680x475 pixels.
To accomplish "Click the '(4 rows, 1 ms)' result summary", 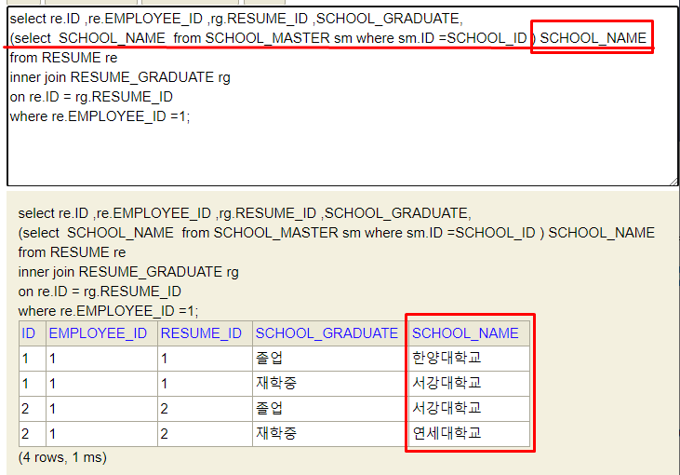I will [62, 457].
